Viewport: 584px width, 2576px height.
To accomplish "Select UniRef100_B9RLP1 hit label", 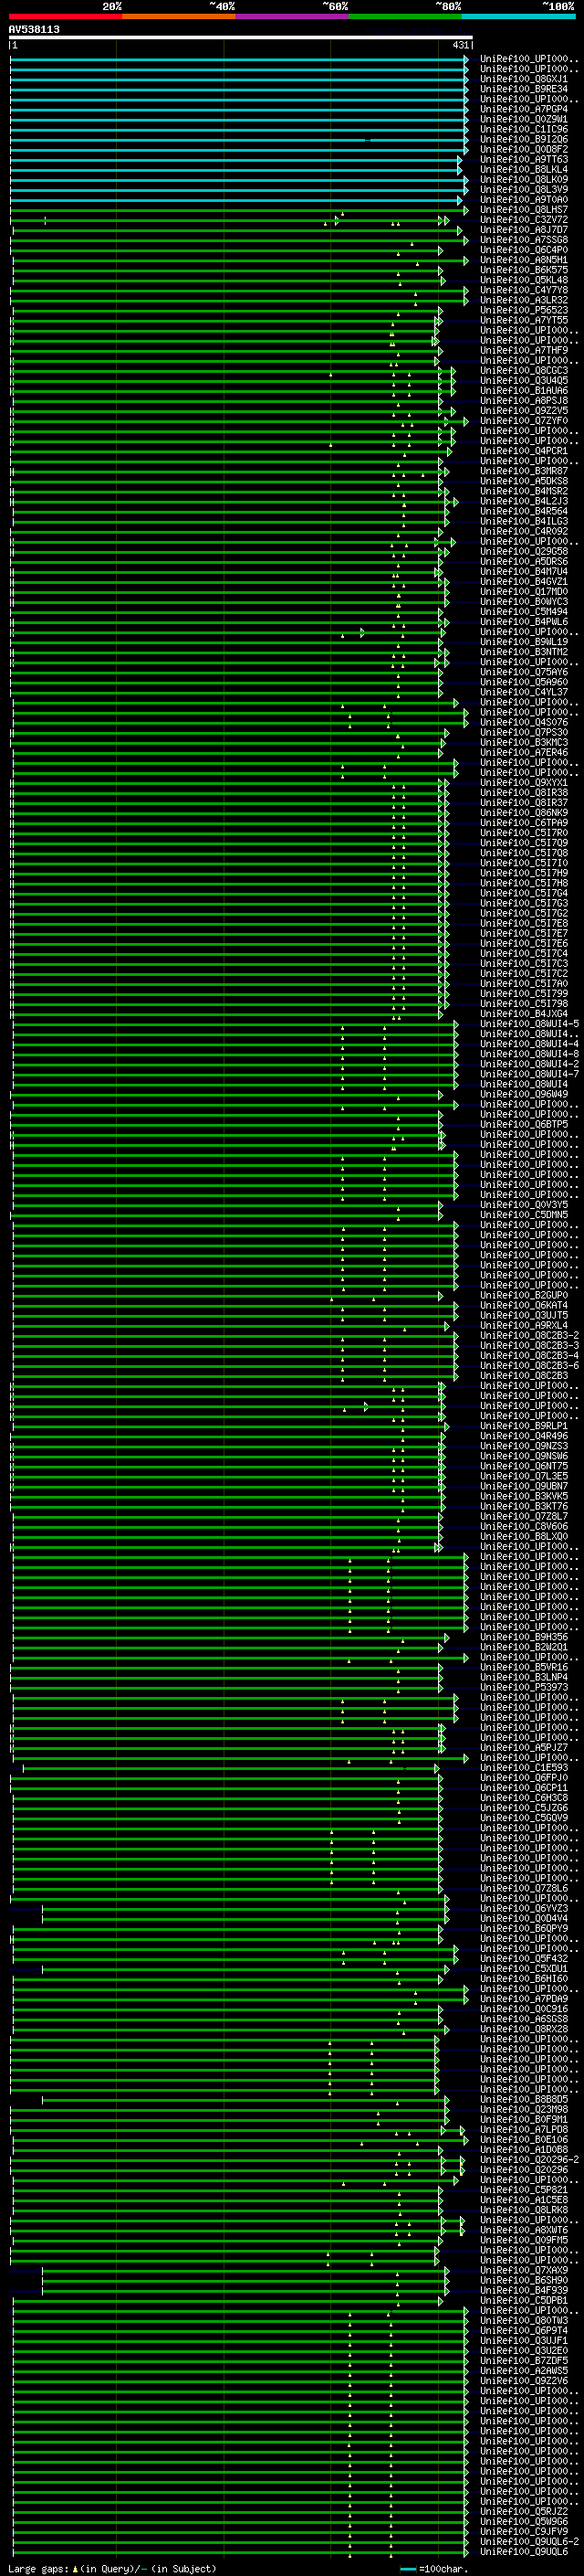I will click(524, 1426).
